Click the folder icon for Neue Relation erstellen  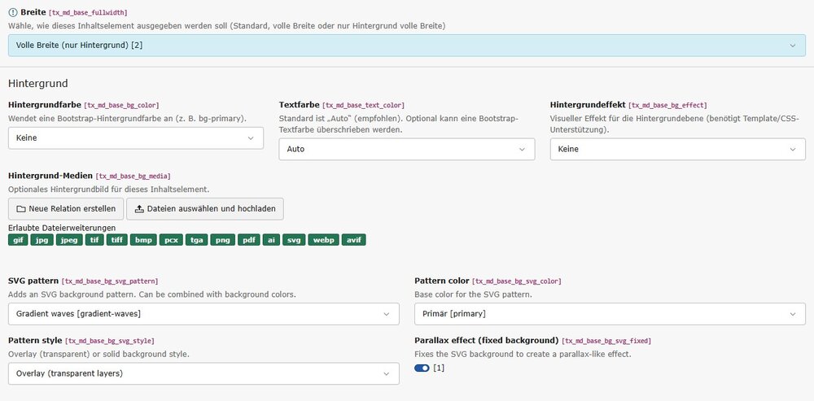(20, 209)
